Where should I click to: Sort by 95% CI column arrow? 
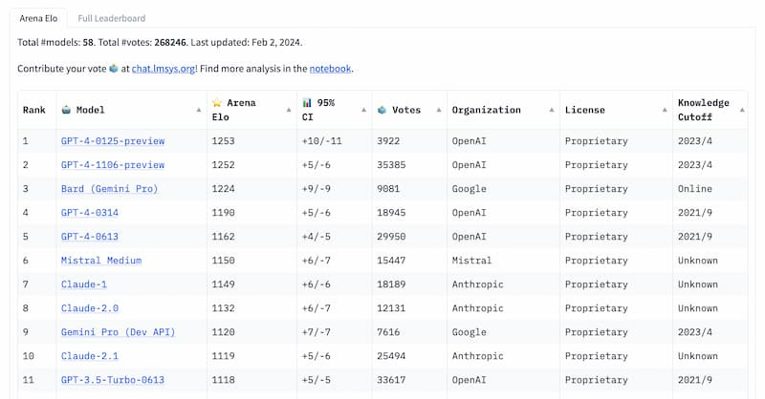coord(363,110)
